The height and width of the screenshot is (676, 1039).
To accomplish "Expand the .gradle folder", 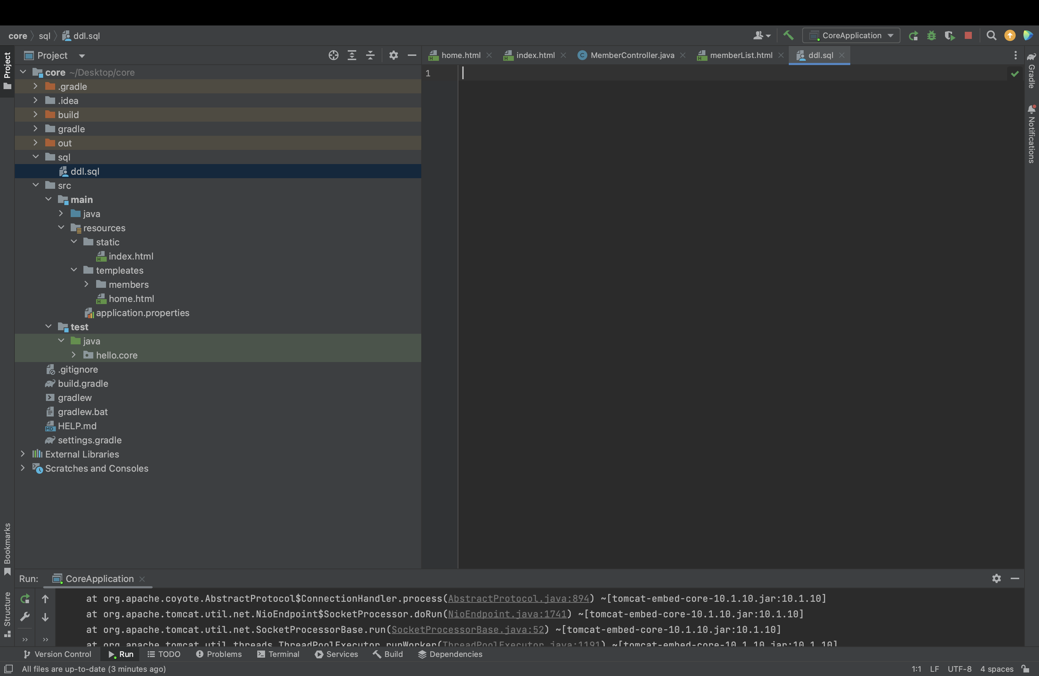I will 35,87.
